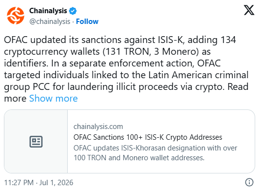This screenshot has height=192, width=262.
Task: Click the '100 TRON and Monero wallet addresses' line
Action: tap(139, 158)
